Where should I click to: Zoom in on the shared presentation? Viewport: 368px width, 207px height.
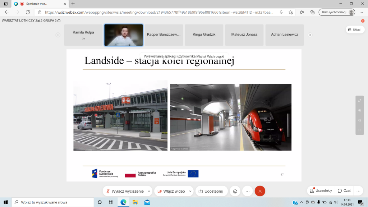(360, 111)
